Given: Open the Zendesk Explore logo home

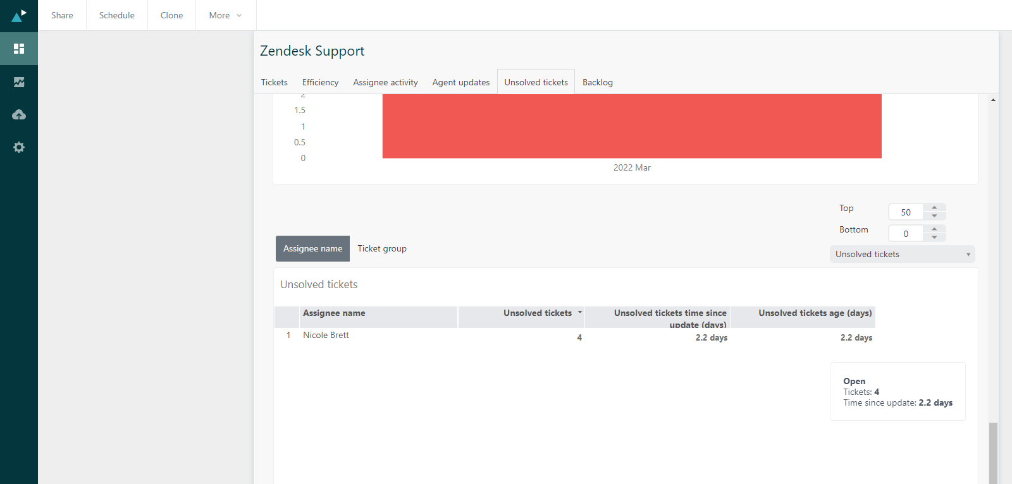Looking at the screenshot, I should pyautogui.click(x=19, y=15).
